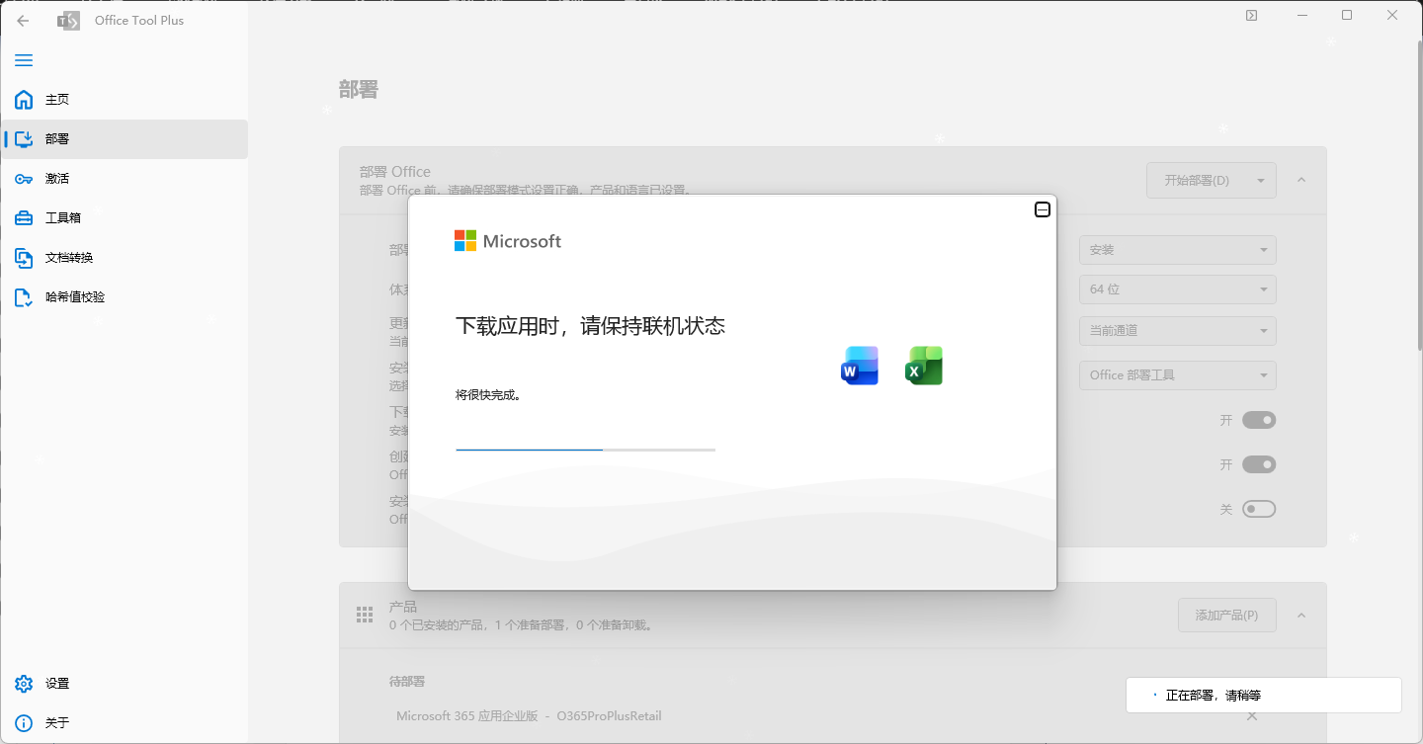Image resolution: width=1423 pixels, height=744 pixels.
Task: Open the 64 位 architecture dropdown
Action: click(x=1177, y=289)
